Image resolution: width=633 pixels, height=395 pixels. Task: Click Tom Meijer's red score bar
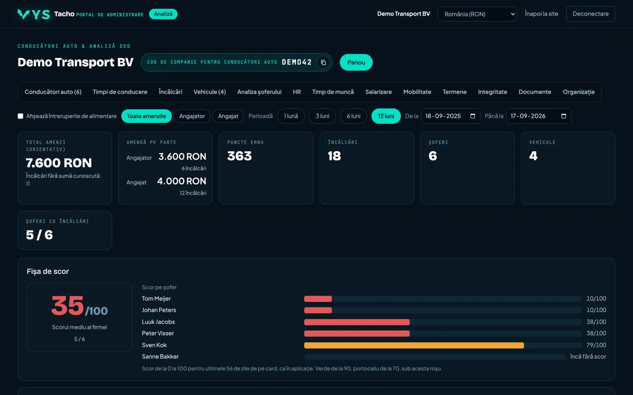(x=318, y=299)
